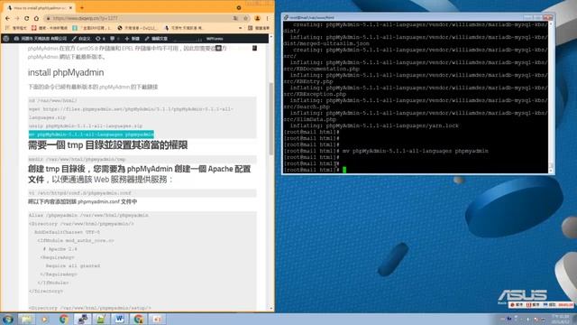Click the highlighted mv phpMyAdmin command
The width and height of the screenshot is (577, 325).
tap(91, 135)
